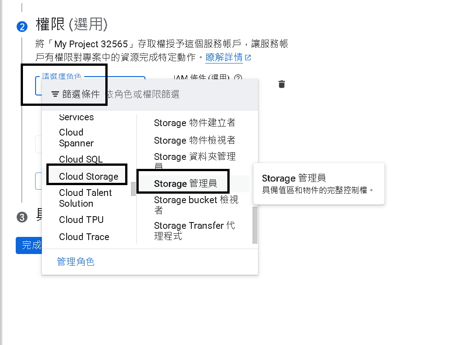
Task: Open the 管理角色 link
Action: pyautogui.click(x=76, y=262)
